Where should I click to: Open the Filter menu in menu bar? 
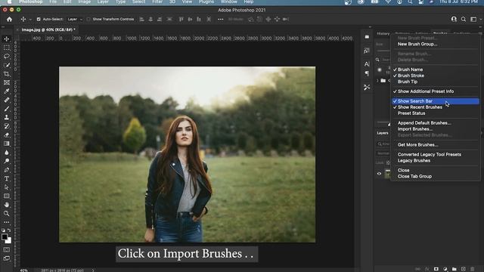157,2
